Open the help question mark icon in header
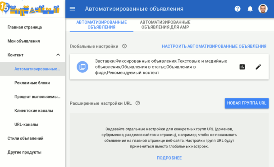Viewport: 274px width, 167px height. point(237,9)
